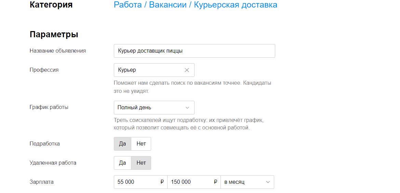Click the Категория heading
400x193 pixels.
click(51, 5)
